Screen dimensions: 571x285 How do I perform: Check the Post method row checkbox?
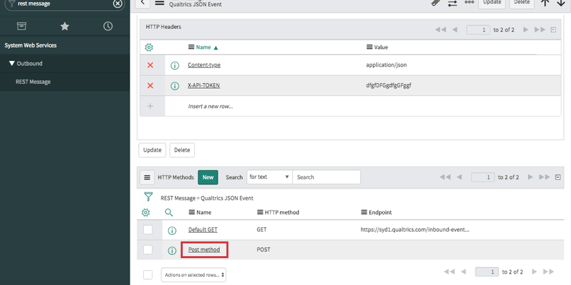tap(148, 250)
